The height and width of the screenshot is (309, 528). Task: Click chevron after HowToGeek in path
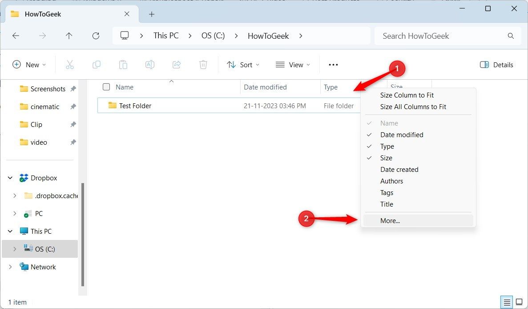[x=301, y=36]
